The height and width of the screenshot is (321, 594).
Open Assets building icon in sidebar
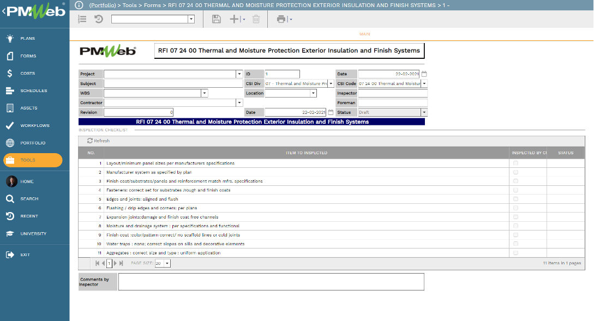10,108
